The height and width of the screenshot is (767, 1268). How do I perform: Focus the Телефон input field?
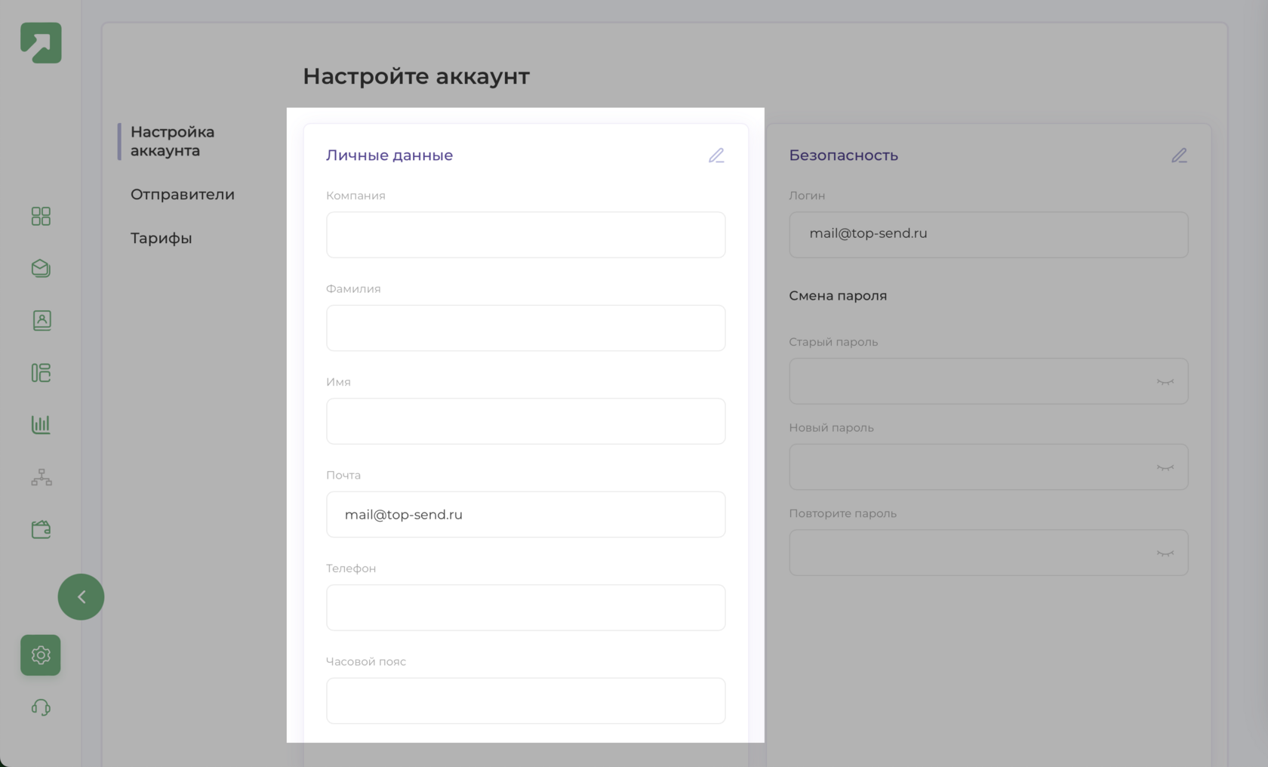pyautogui.click(x=525, y=608)
